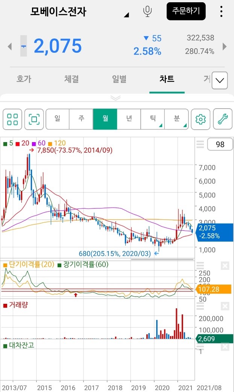The width and height of the screenshot is (234, 392).
Task: Grab the 이격률 panel drag handle
Action: pyautogui.click(x=200, y=265)
